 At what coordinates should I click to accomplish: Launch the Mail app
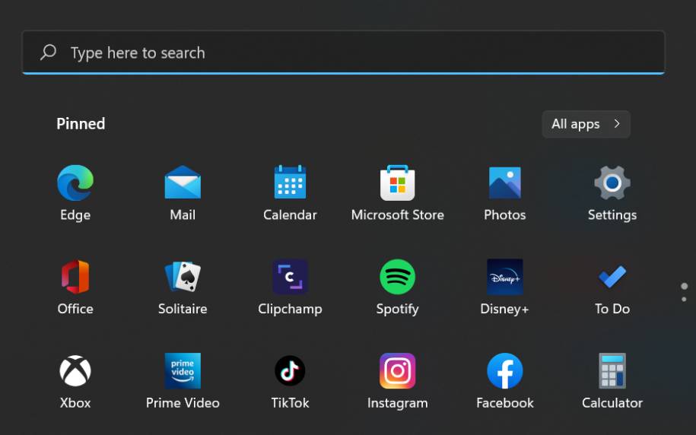[183, 183]
